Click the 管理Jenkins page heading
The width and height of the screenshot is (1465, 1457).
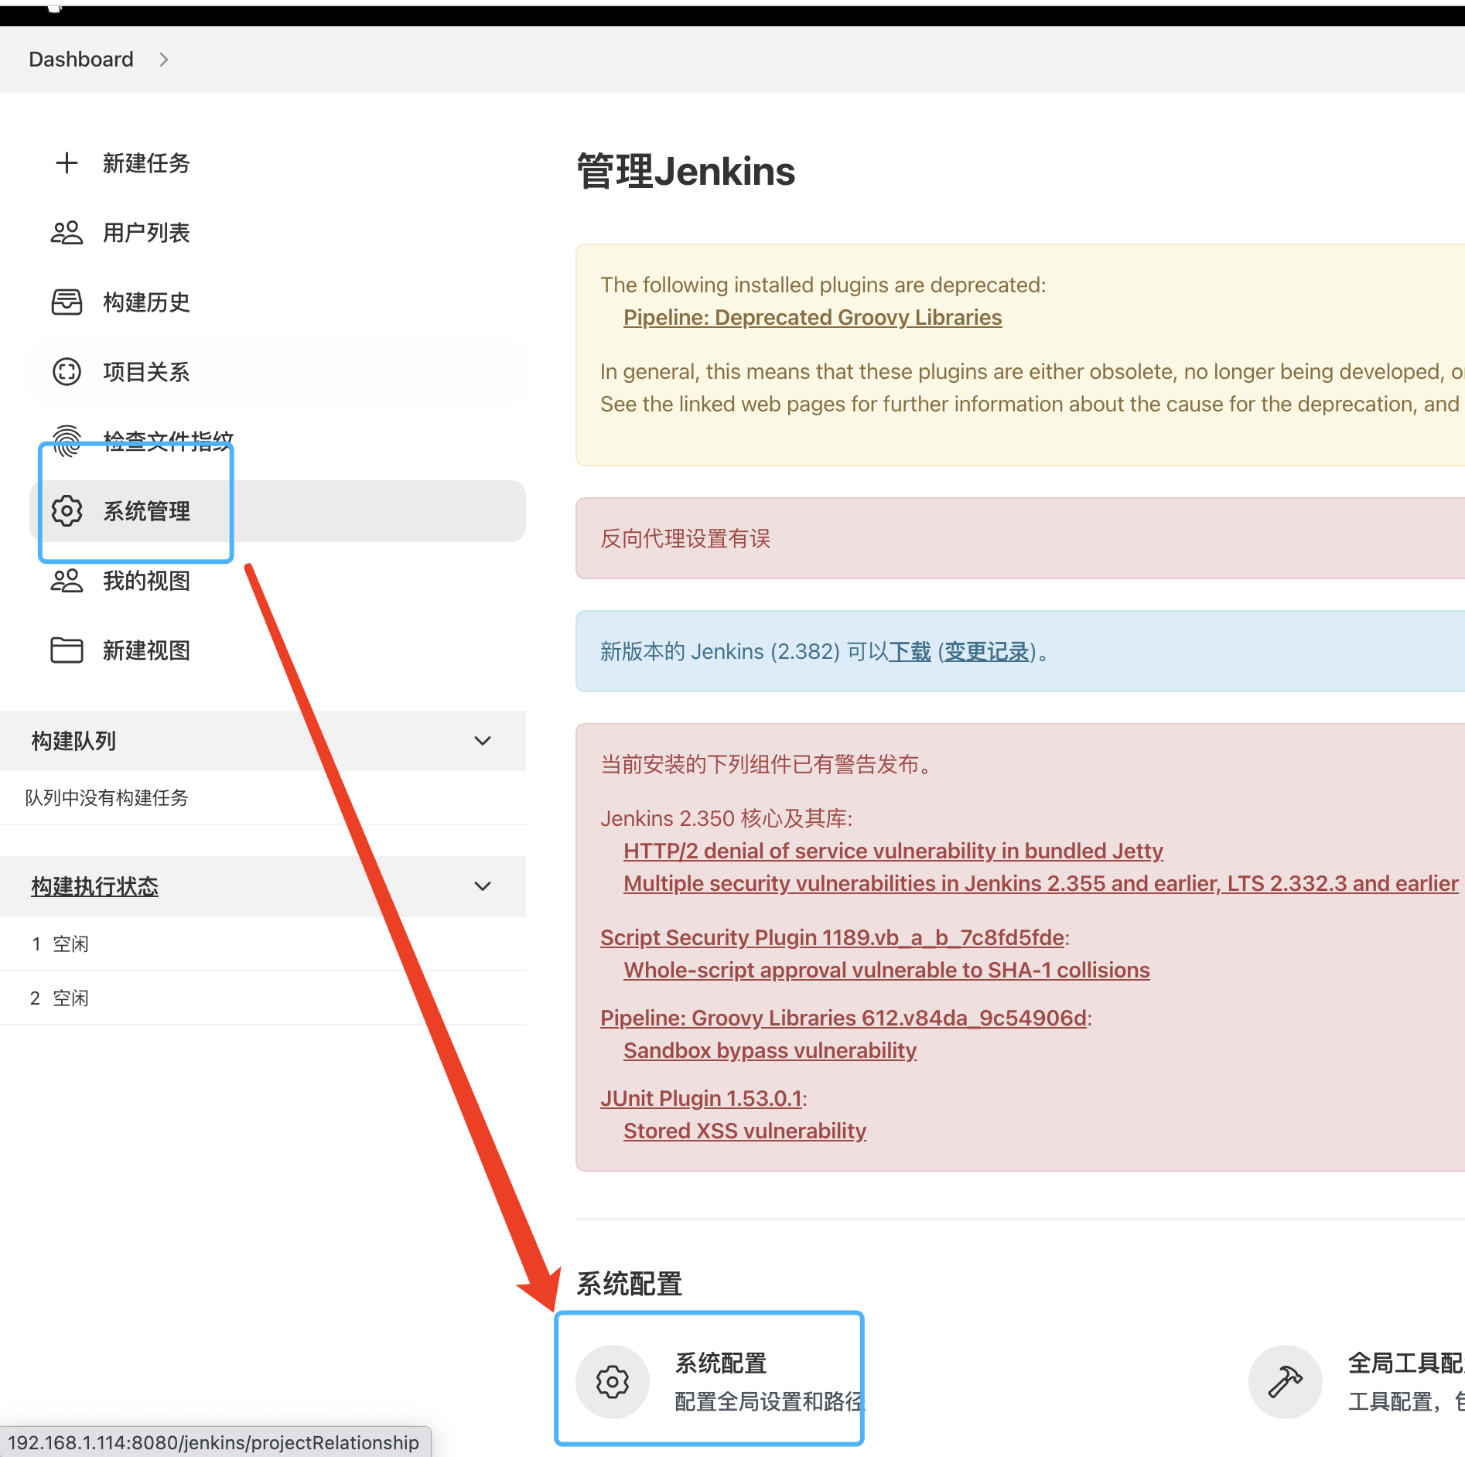point(686,171)
